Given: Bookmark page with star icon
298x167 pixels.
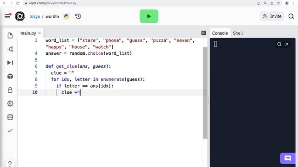Looking at the screenshot, I should click(x=278, y=3).
